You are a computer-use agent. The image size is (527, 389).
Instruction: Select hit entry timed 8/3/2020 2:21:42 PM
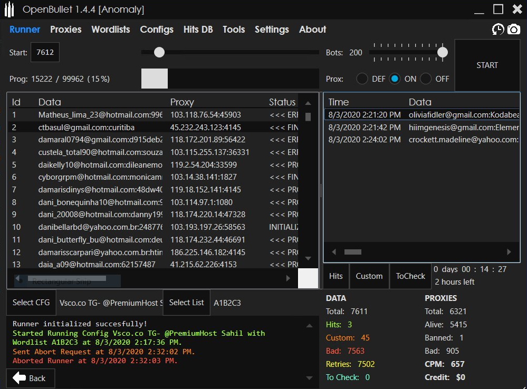tap(422, 128)
